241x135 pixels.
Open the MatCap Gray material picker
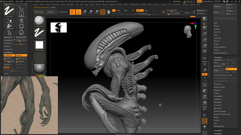click(x=39, y=70)
